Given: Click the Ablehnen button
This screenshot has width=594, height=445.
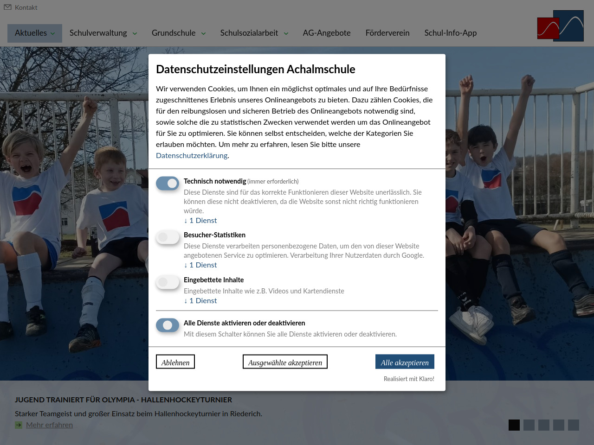Looking at the screenshot, I should pyautogui.click(x=175, y=362).
